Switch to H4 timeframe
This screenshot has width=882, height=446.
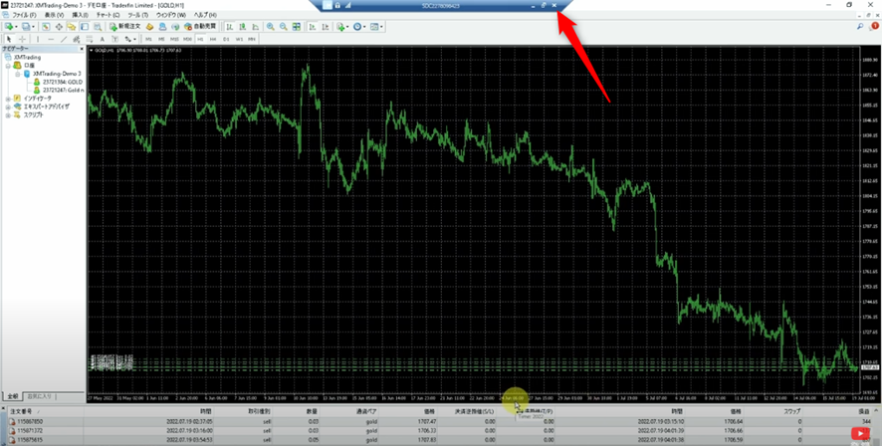[x=213, y=39]
